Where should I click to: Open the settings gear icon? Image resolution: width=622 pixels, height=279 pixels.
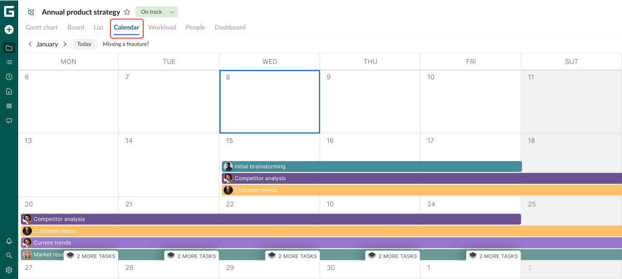pos(9,270)
